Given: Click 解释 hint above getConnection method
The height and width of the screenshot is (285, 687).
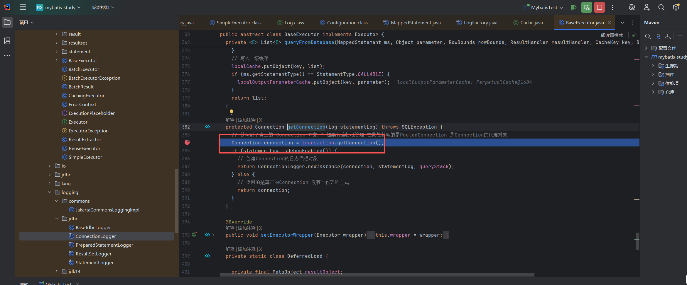Looking at the screenshot, I should (x=230, y=120).
